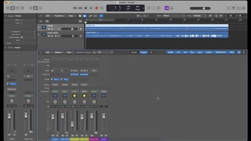251x141 pixels.
Task: Adjust LEAD VOICE track header volume slider
Action: [x=69, y=36]
